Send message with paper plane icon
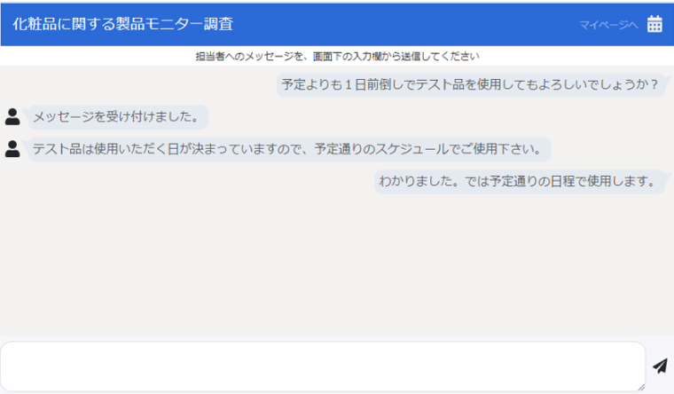Screen dimensions: 674x394 (x=660, y=366)
